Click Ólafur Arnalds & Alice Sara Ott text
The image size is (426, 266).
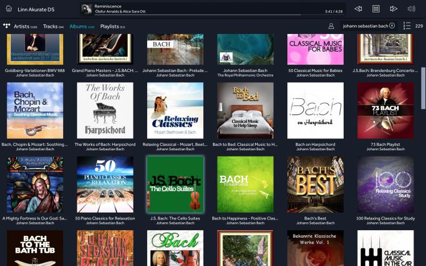click(120, 11)
